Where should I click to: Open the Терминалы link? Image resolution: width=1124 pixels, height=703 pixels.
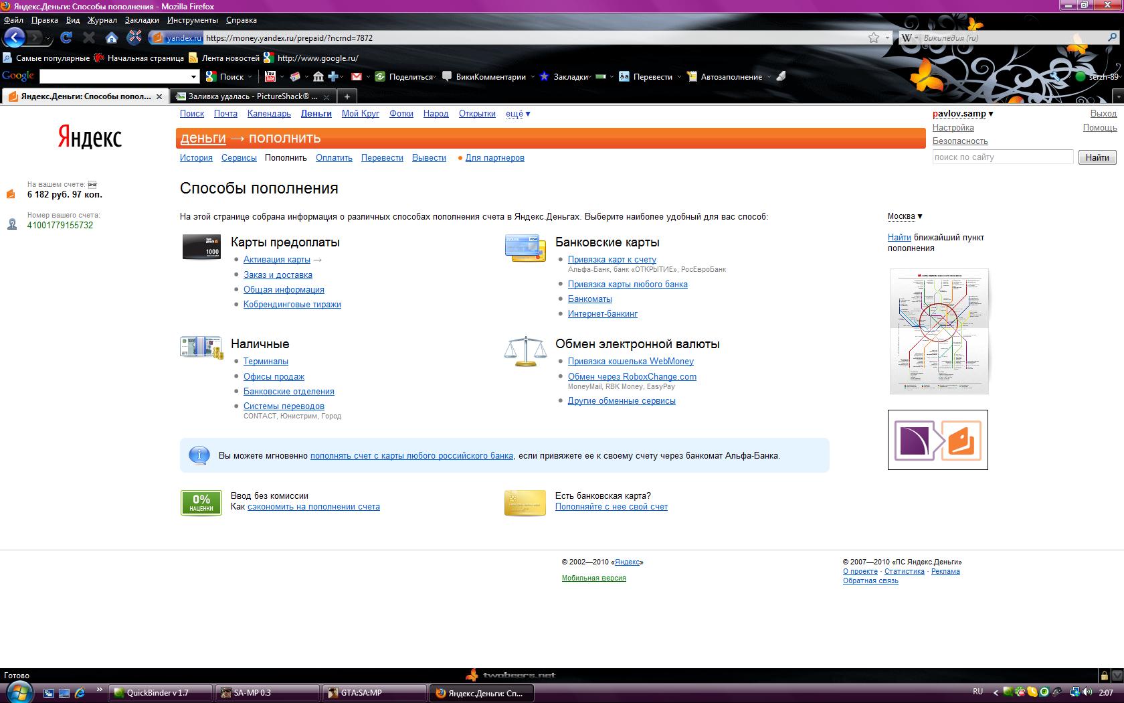(266, 362)
